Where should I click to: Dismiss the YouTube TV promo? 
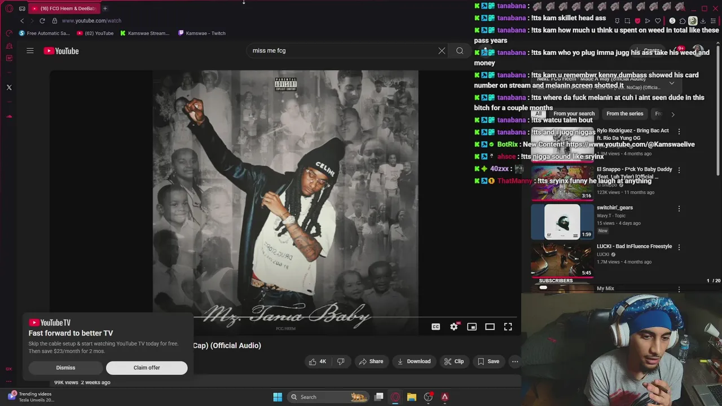[65, 368]
